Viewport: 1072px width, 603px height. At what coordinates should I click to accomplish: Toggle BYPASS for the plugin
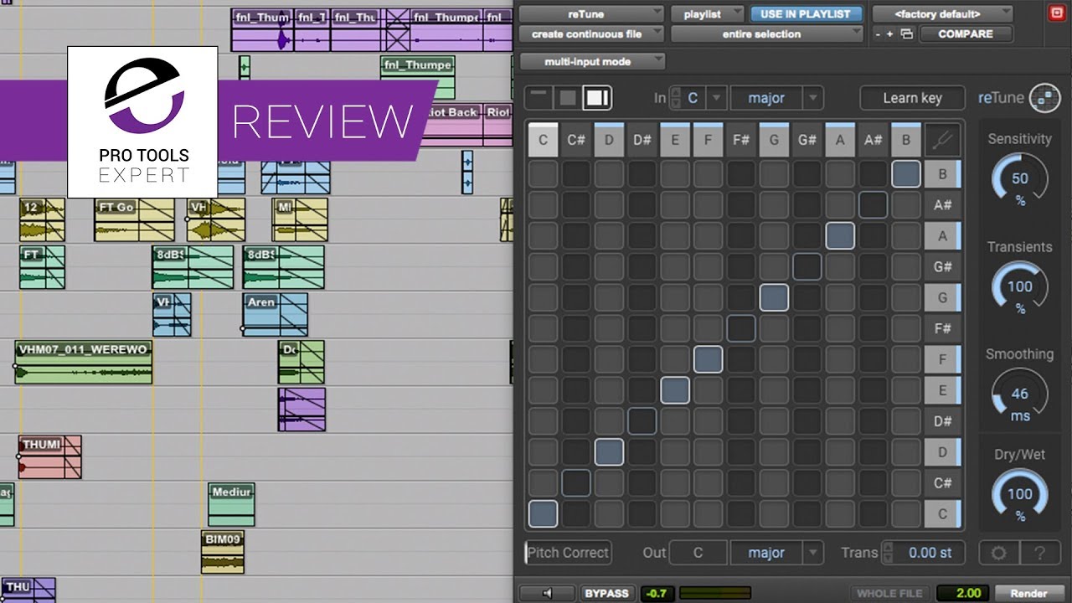tap(606, 593)
